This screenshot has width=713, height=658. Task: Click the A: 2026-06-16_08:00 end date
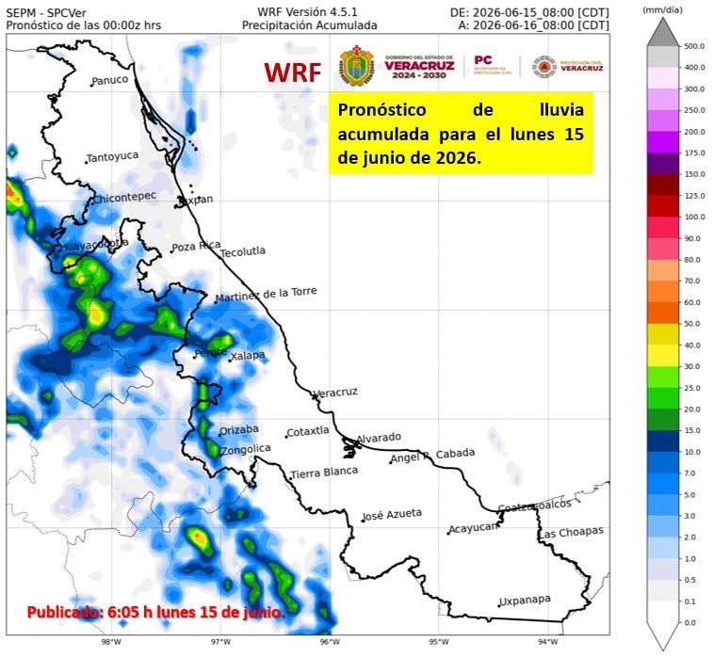(534, 25)
